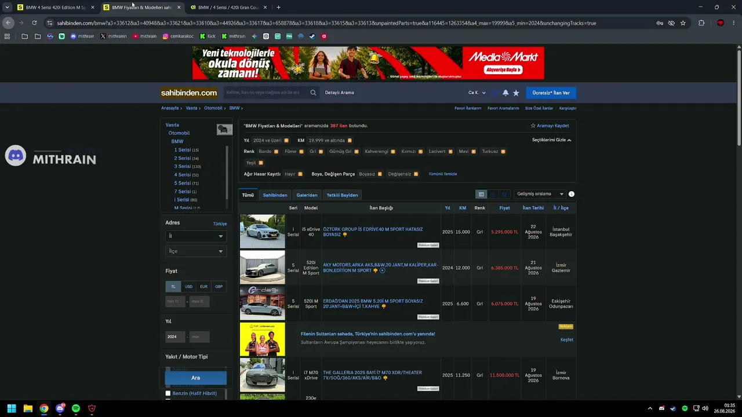Click the Ara search button
The image size is (742, 417).
[x=195, y=378]
